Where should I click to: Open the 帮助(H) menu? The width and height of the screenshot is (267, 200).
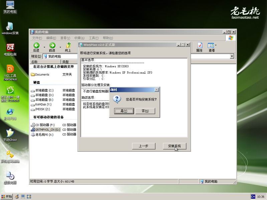point(108,38)
